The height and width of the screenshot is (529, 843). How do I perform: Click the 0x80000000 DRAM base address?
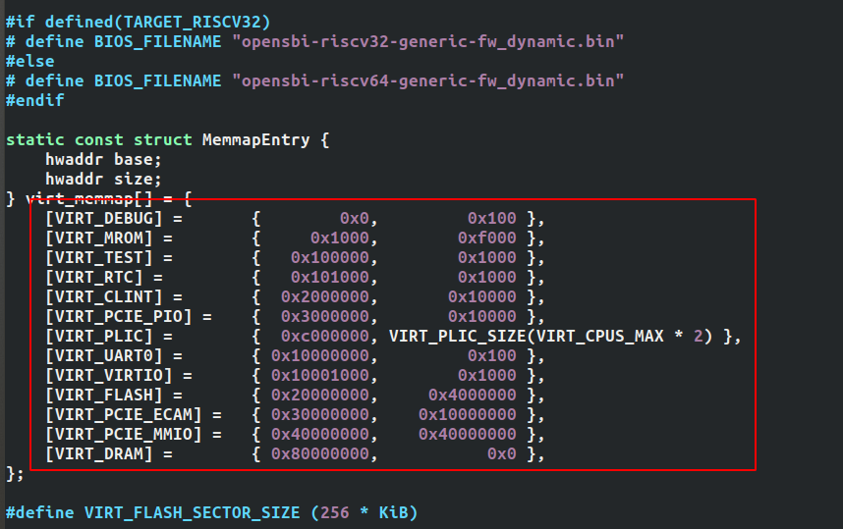[319, 453]
